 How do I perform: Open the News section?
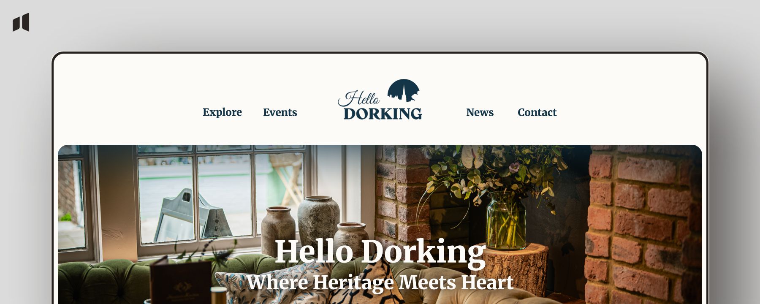pos(480,112)
